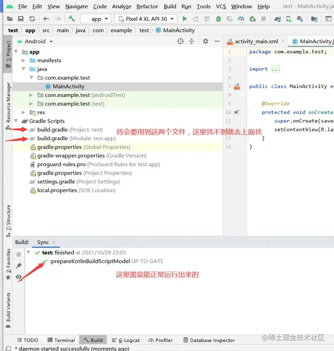Open the Database Inspector tool window
The width and height of the screenshot is (334, 351).
click(209, 340)
